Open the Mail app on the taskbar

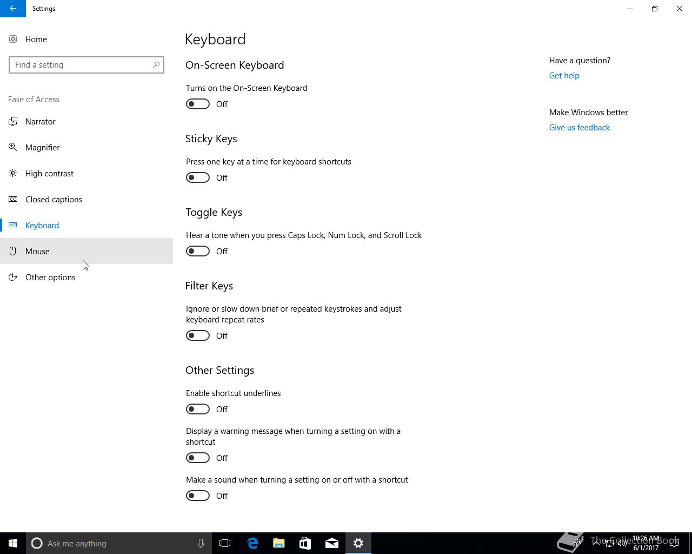pos(332,543)
